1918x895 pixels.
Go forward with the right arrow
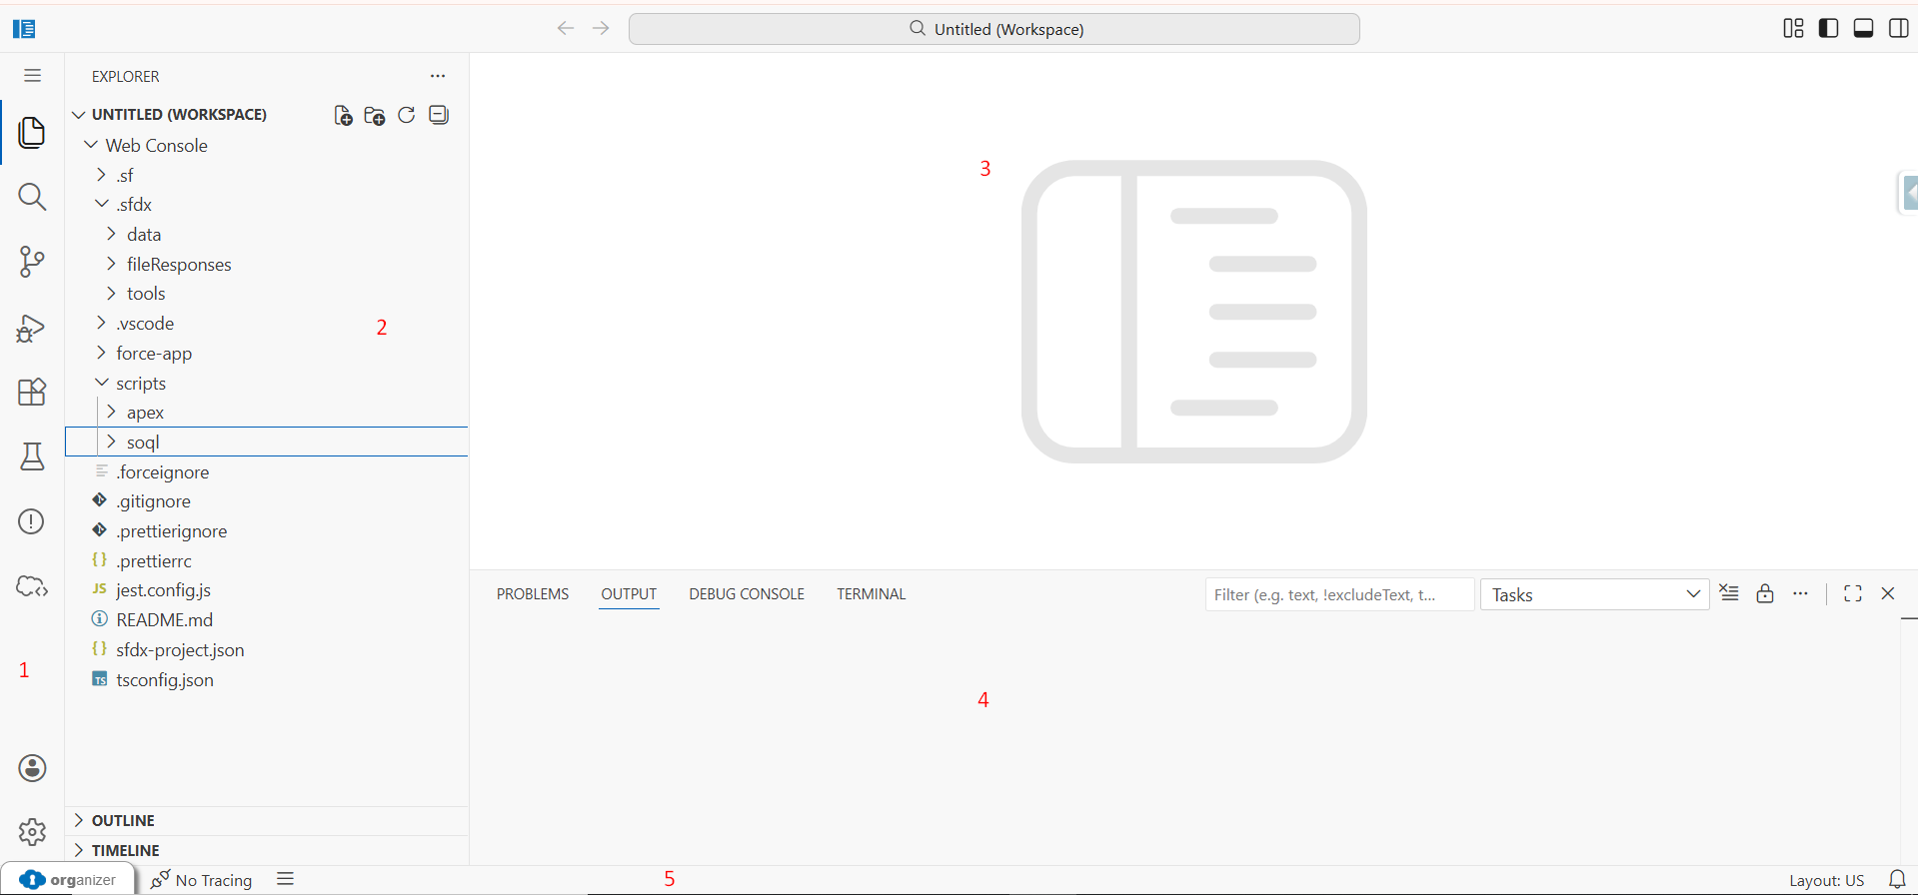coord(601,28)
